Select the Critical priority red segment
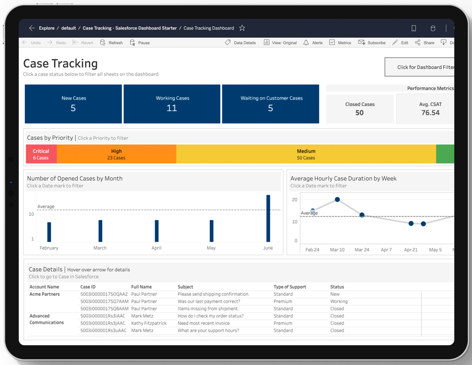This screenshot has width=472, height=365. [41, 154]
